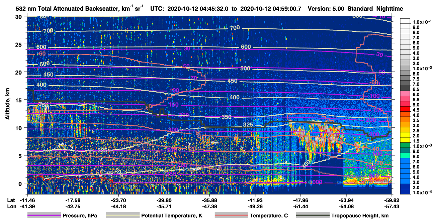Click the altitude axis tick label 15
The width and height of the screenshot is (435, 223).
pyautogui.click(x=19, y=100)
